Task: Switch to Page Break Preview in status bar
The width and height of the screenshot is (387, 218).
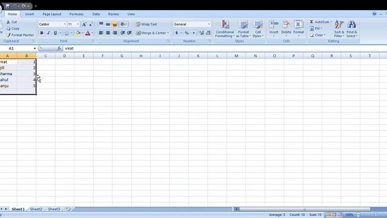Action: [x=340, y=215]
